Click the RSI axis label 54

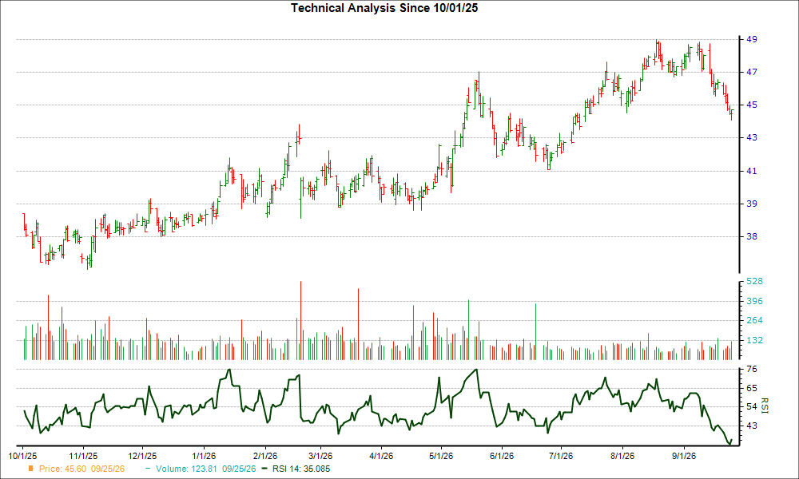click(752, 406)
